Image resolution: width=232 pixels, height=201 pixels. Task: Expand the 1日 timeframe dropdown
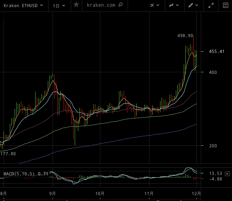point(59,6)
